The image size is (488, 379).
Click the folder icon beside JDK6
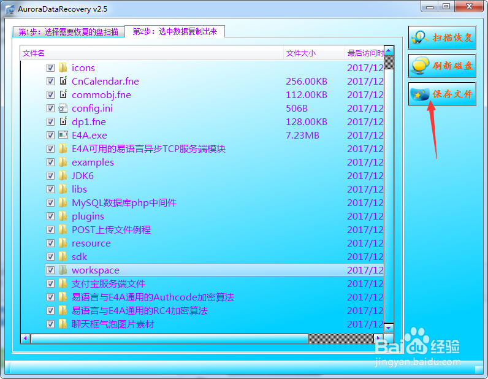tap(63, 175)
